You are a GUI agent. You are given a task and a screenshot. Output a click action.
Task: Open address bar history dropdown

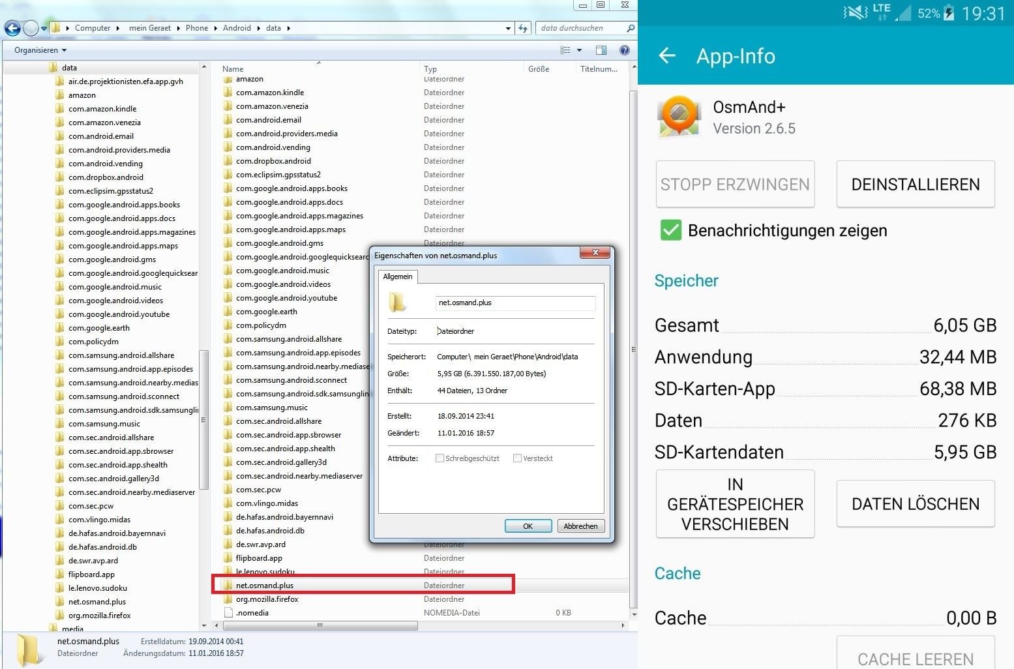pyautogui.click(x=509, y=28)
